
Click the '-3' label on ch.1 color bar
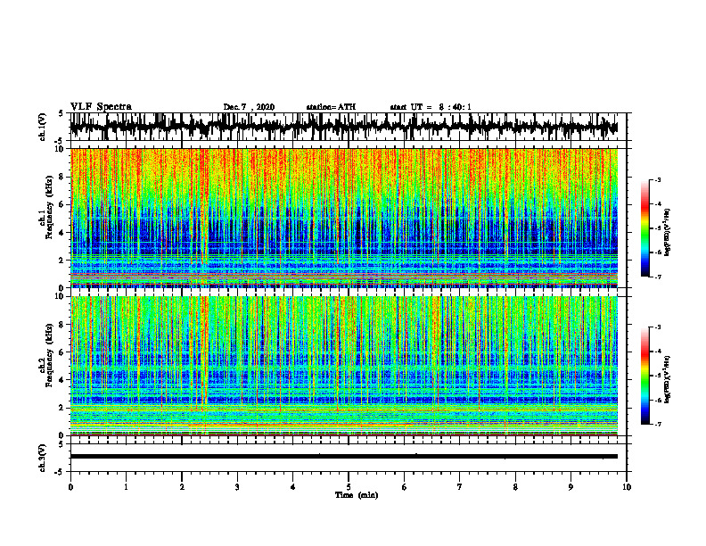pyautogui.click(x=657, y=179)
